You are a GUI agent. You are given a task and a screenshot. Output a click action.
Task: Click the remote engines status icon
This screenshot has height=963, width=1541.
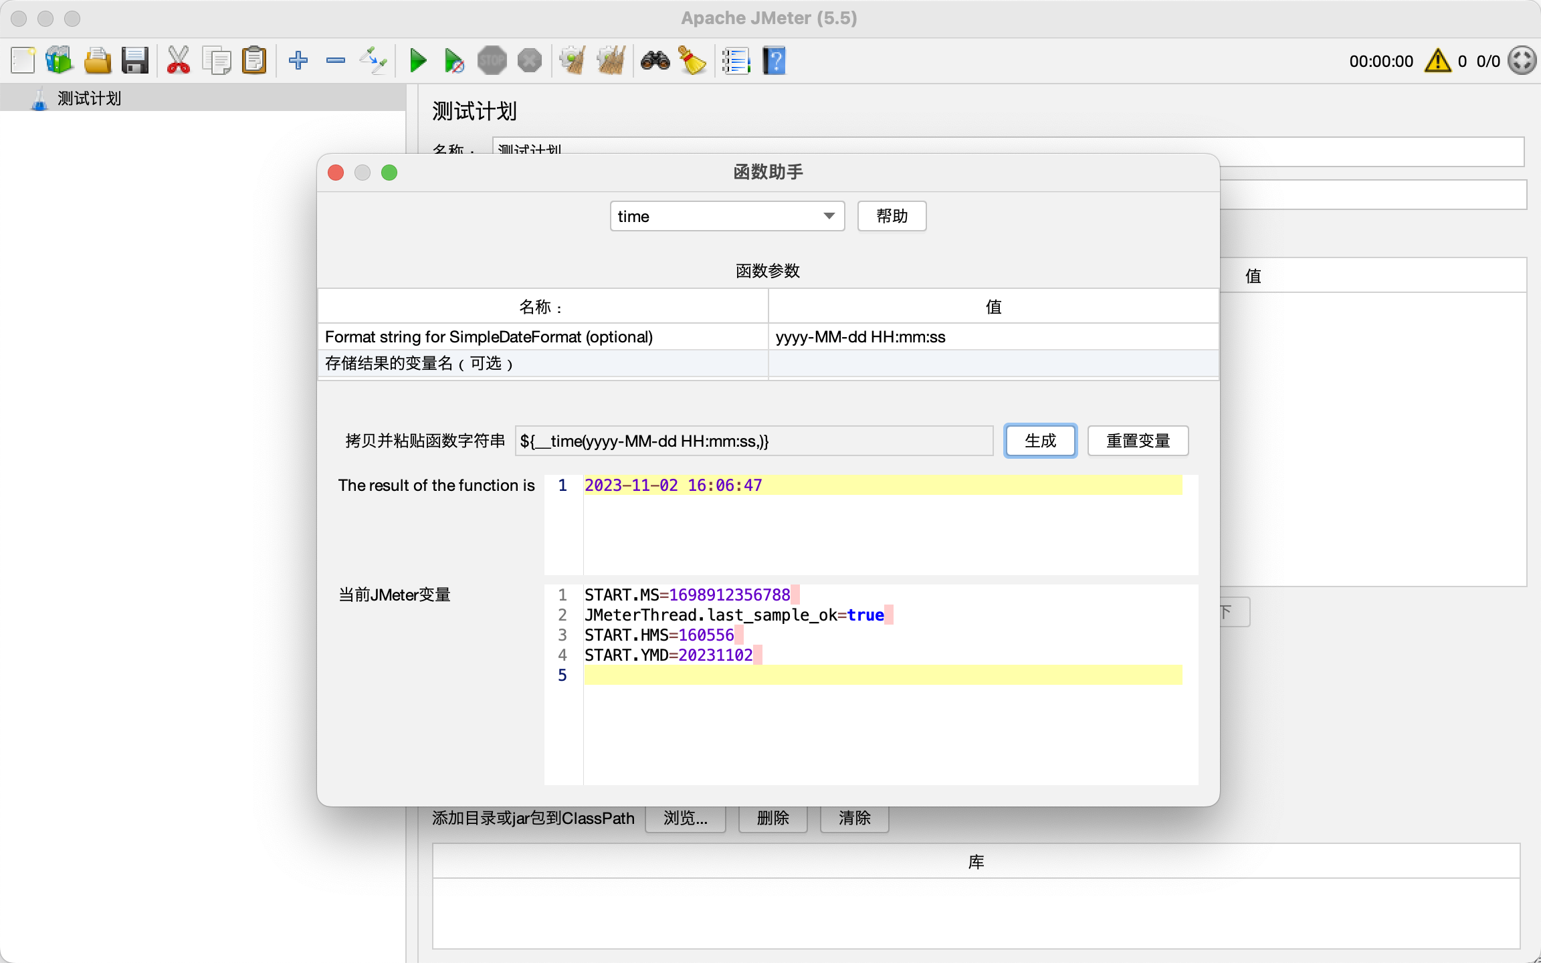click(x=1522, y=61)
